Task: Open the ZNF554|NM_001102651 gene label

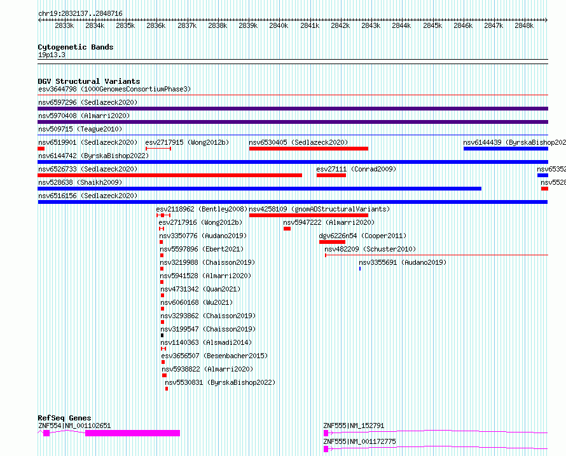Action: (x=74, y=426)
